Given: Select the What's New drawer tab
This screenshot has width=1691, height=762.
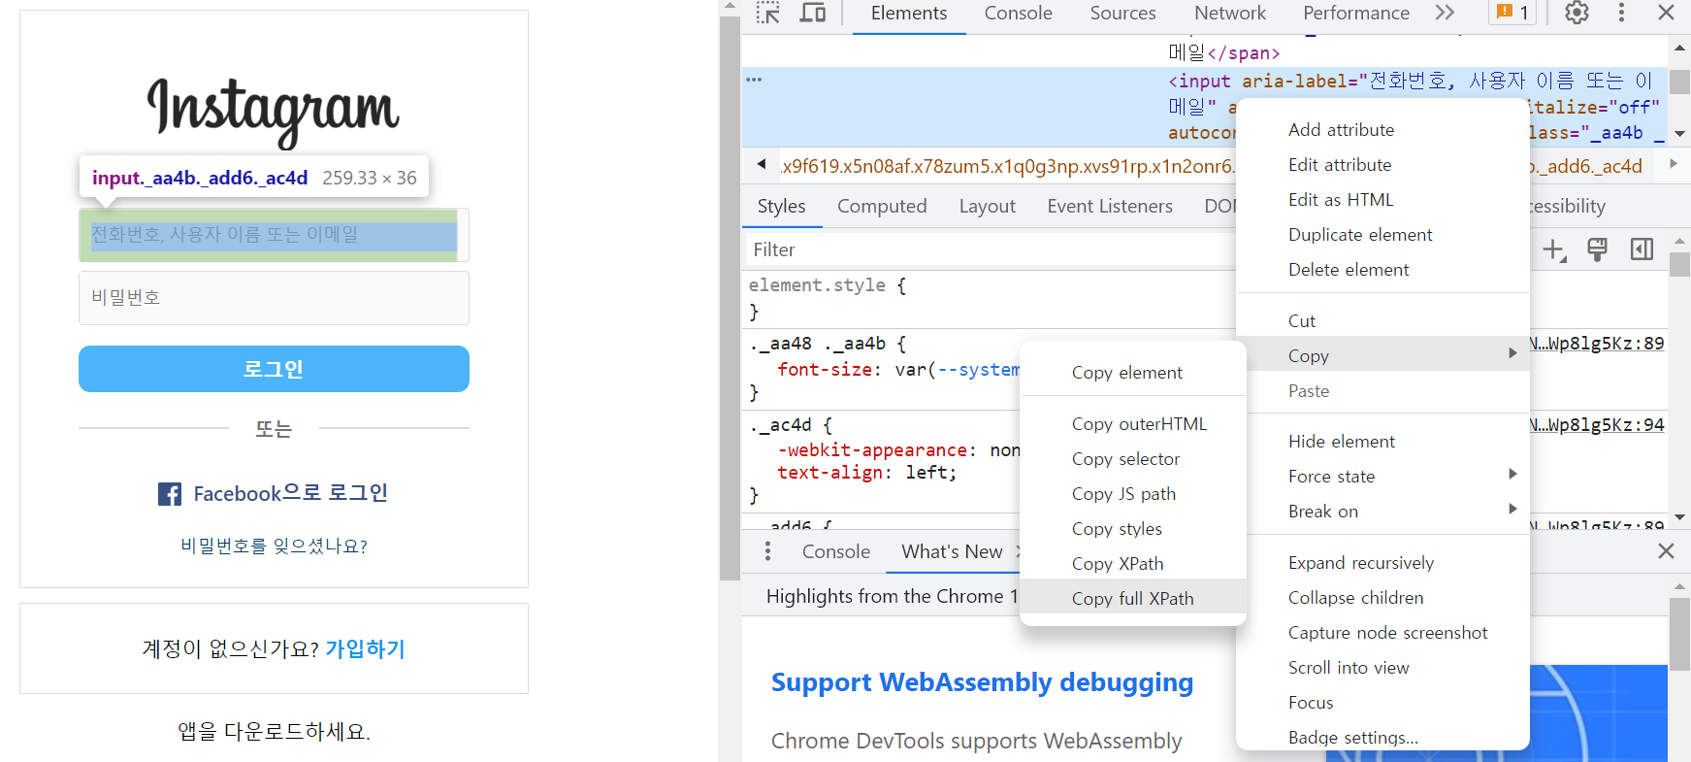Looking at the screenshot, I should point(952,551).
